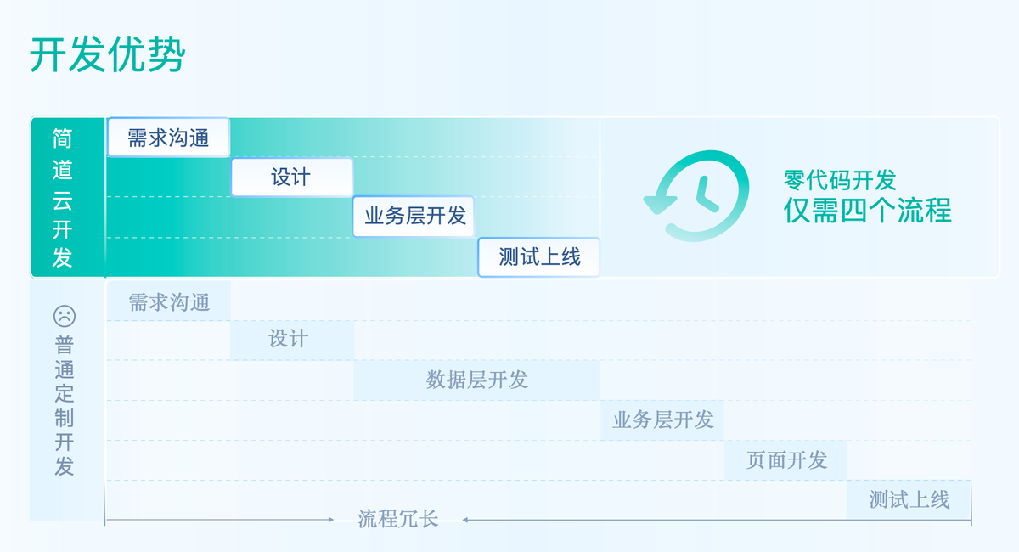The height and width of the screenshot is (552, 1019).
Task: Click the 数据层开发 stage block
Action: [476, 380]
